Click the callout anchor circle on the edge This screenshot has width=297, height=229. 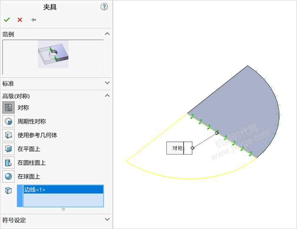[217, 133]
